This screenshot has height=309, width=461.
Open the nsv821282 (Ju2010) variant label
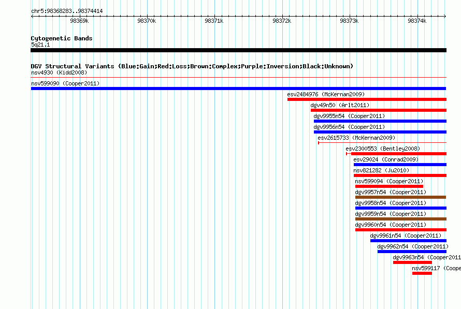coord(381,170)
